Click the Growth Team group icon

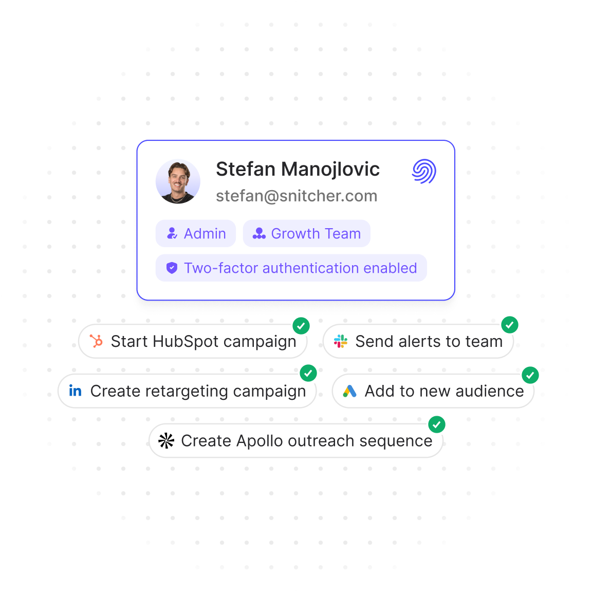pyautogui.click(x=259, y=233)
